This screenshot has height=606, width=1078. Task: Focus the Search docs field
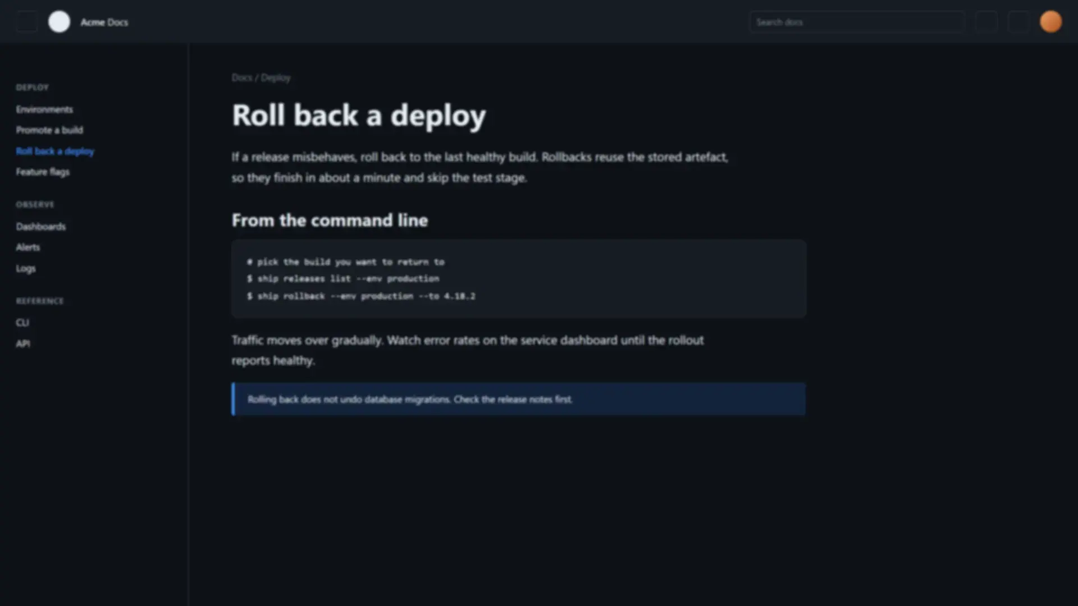pos(857,22)
